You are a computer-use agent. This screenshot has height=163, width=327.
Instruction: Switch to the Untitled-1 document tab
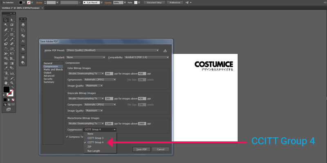(22, 8)
